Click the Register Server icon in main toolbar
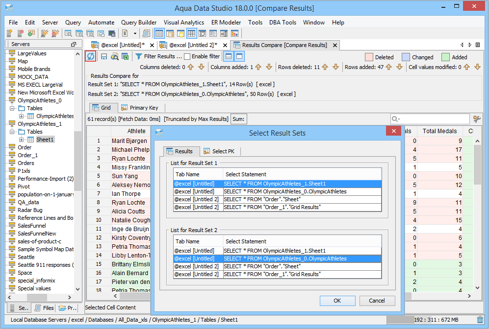 (9, 33)
